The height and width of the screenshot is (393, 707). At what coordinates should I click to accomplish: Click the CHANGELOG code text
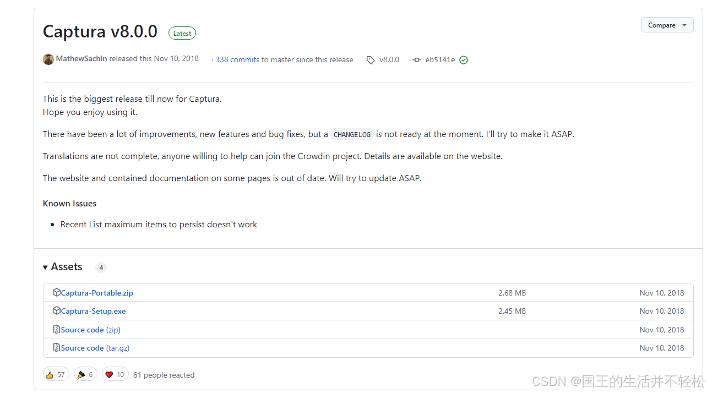coord(352,134)
